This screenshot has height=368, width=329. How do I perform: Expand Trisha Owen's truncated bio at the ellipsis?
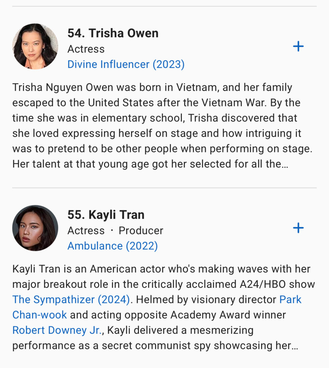click(285, 164)
